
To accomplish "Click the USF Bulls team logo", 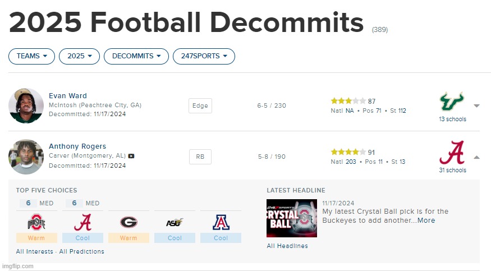I will pyautogui.click(x=452, y=103).
